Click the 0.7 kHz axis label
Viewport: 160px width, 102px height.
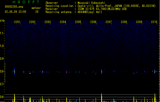2,84
